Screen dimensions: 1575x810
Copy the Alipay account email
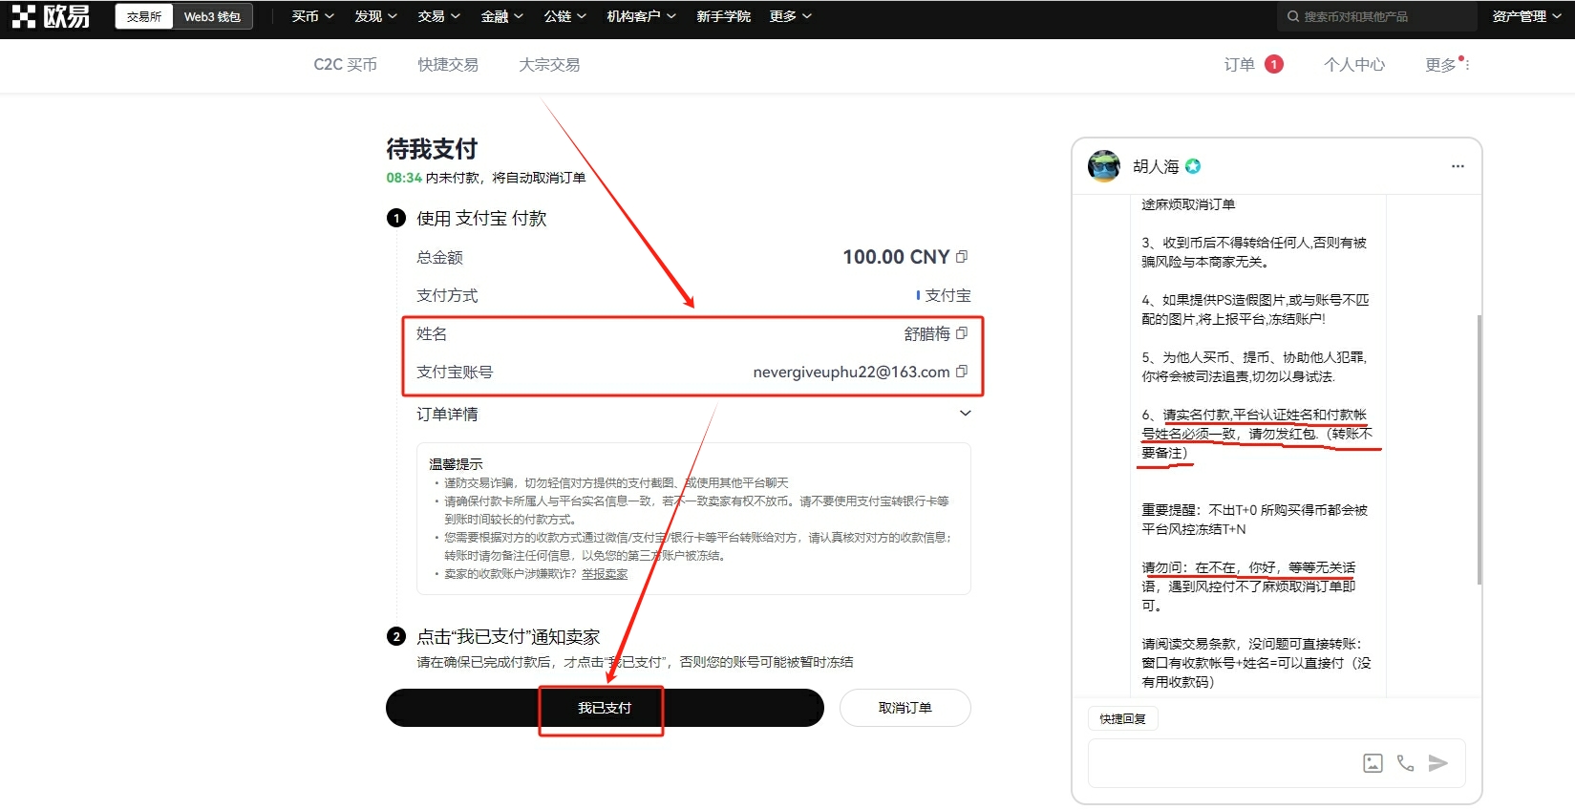point(962,372)
